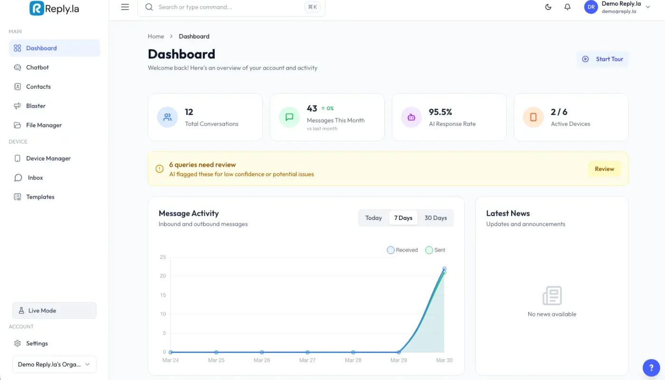Toggle the Sent series in chart legend
Image resolution: width=665 pixels, height=380 pixels.
tap(435, 250)
